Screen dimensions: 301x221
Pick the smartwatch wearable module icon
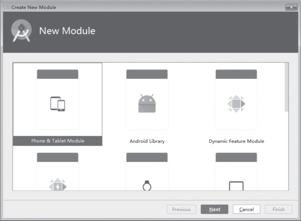(147, 186)
